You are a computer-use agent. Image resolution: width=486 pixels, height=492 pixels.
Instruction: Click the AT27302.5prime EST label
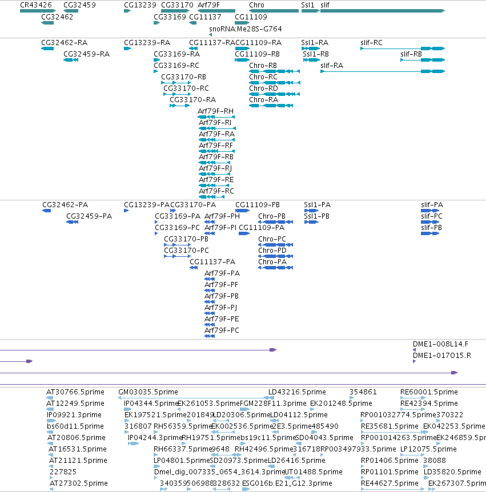click(79, 483)
